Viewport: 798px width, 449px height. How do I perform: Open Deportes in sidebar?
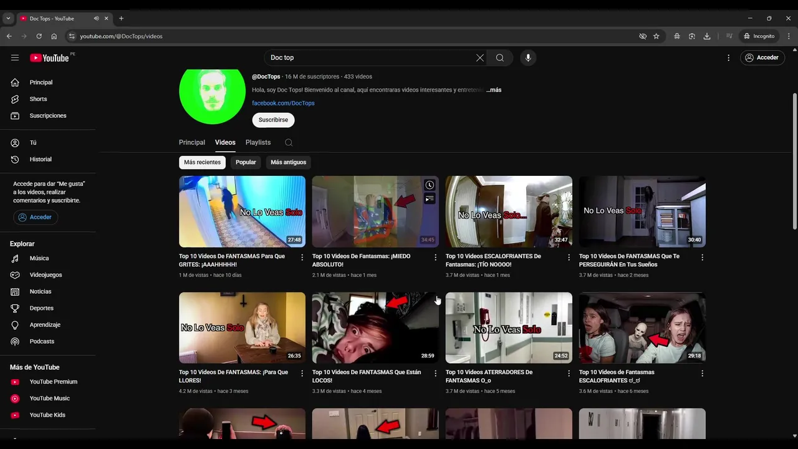click(x=48, y=308)
